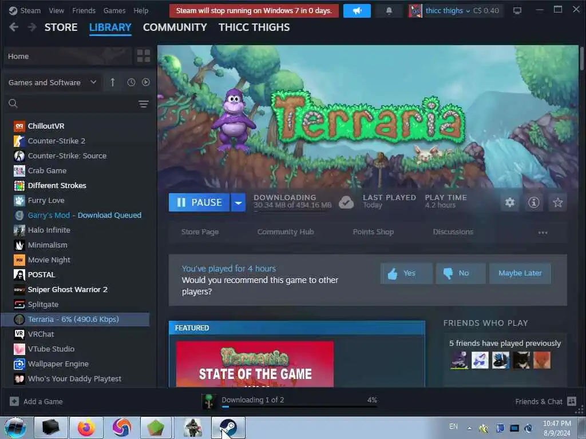Open Friends & Chat

(545, 402)
